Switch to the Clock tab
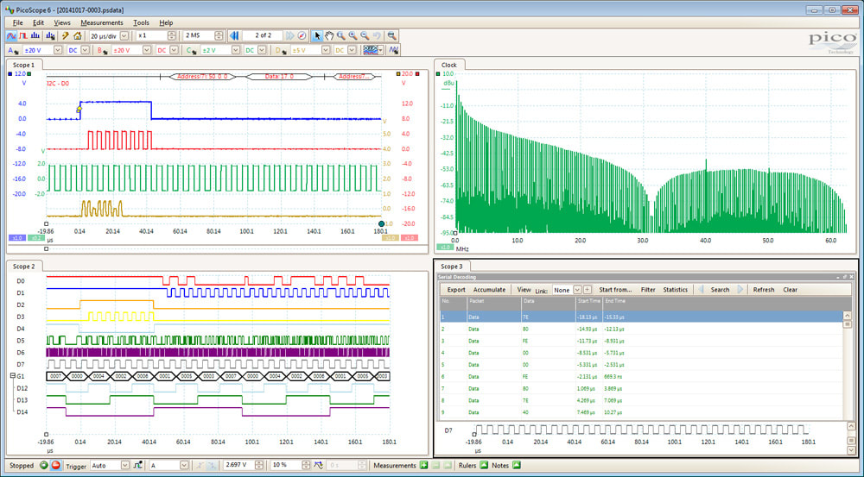 click(449, 65)
